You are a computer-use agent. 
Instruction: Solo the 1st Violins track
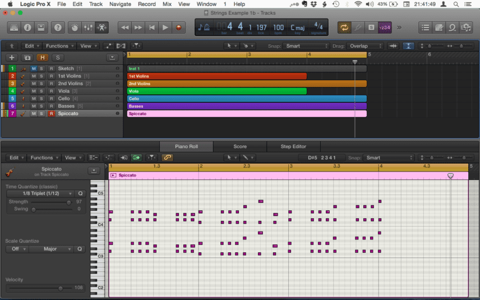[41, 76]
